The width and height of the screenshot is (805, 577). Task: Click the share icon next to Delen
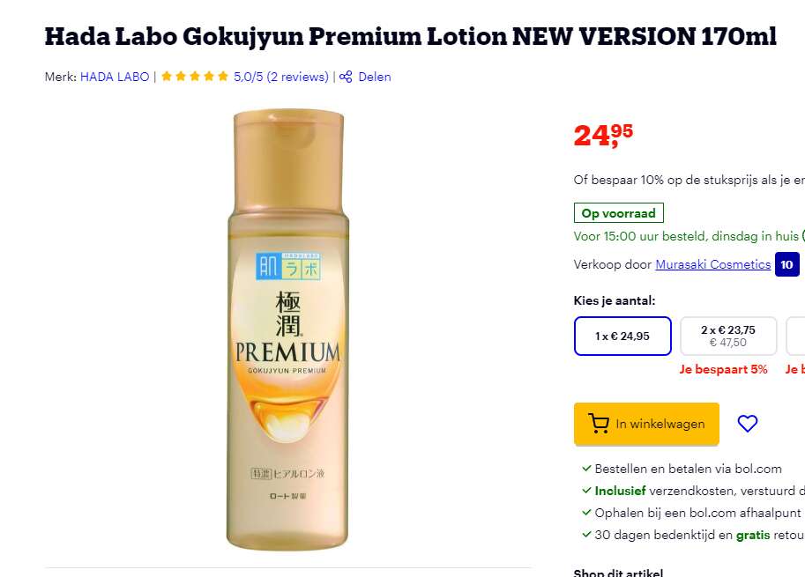point(346,77)
